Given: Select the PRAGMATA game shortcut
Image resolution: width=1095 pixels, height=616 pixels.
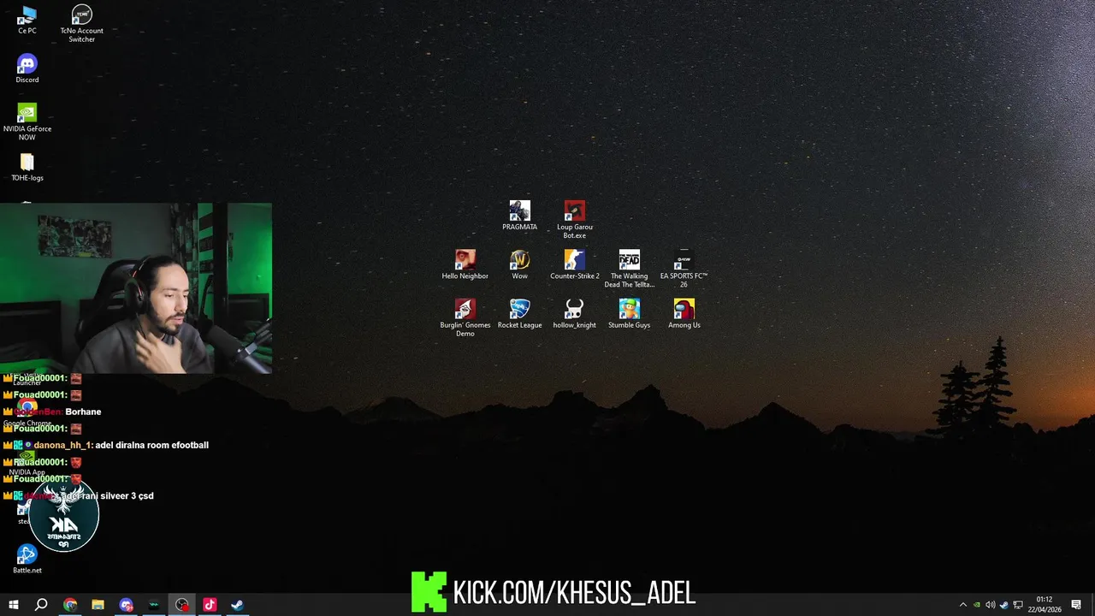Looking at the screenshot, I should click(519, 216).
